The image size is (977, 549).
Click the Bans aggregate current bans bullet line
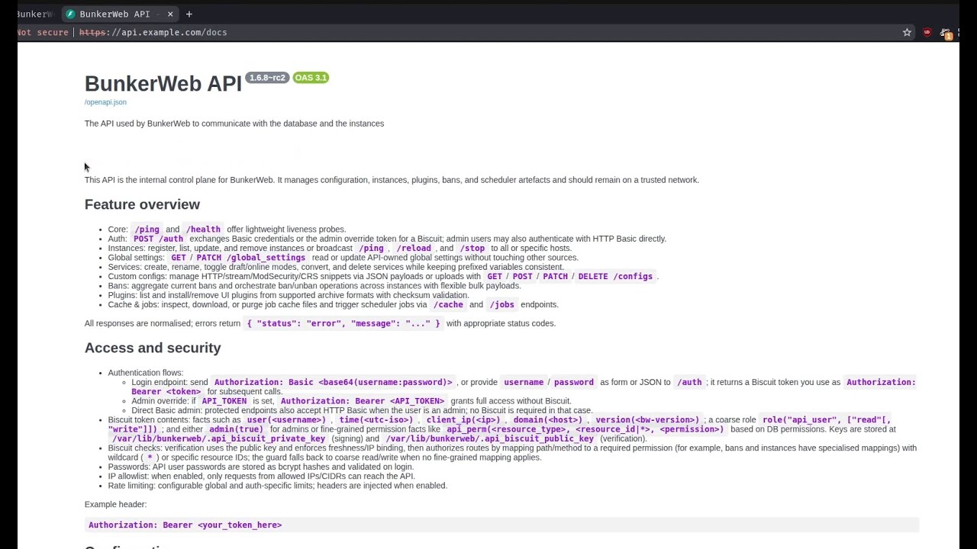click(x=314, y=286)
